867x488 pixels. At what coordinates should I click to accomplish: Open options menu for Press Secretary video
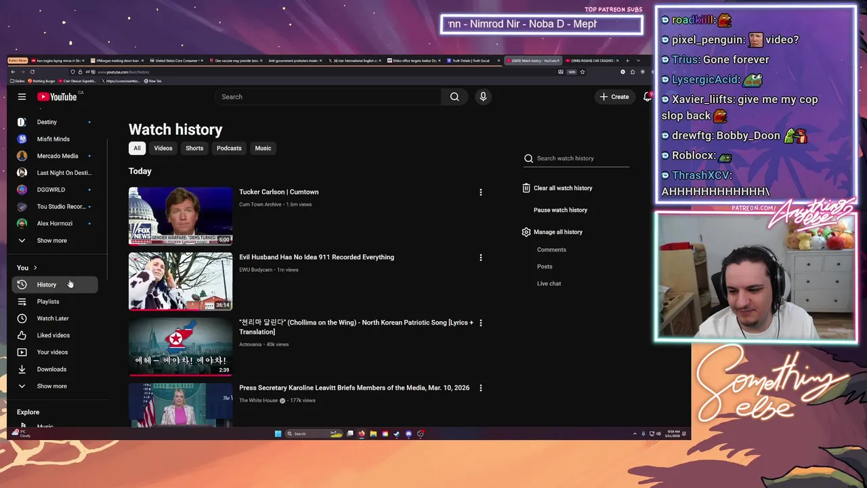point(481,388)
